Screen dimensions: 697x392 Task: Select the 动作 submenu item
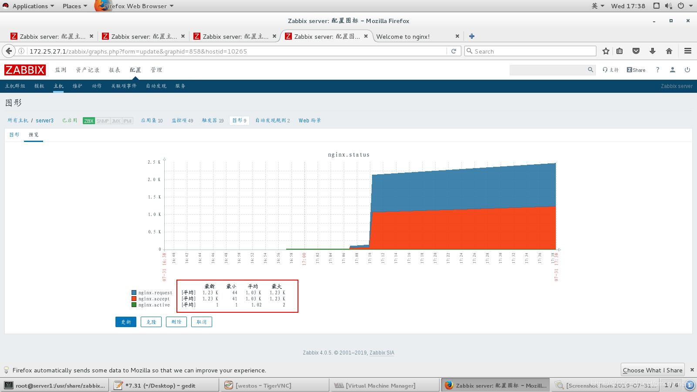click(x=97, y=86)
